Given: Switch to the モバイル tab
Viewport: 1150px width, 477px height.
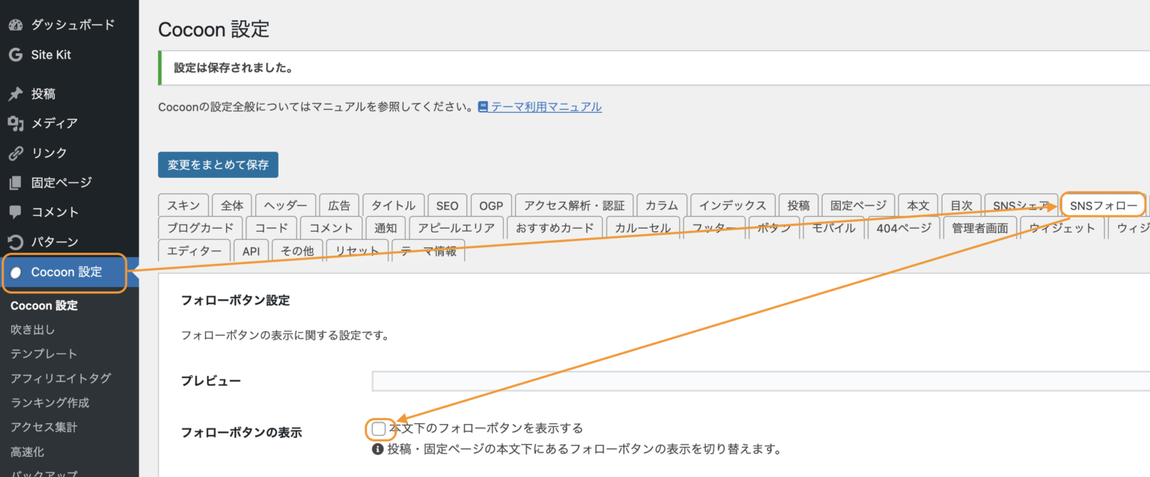Looking at the screenshot, I should 833,227.
